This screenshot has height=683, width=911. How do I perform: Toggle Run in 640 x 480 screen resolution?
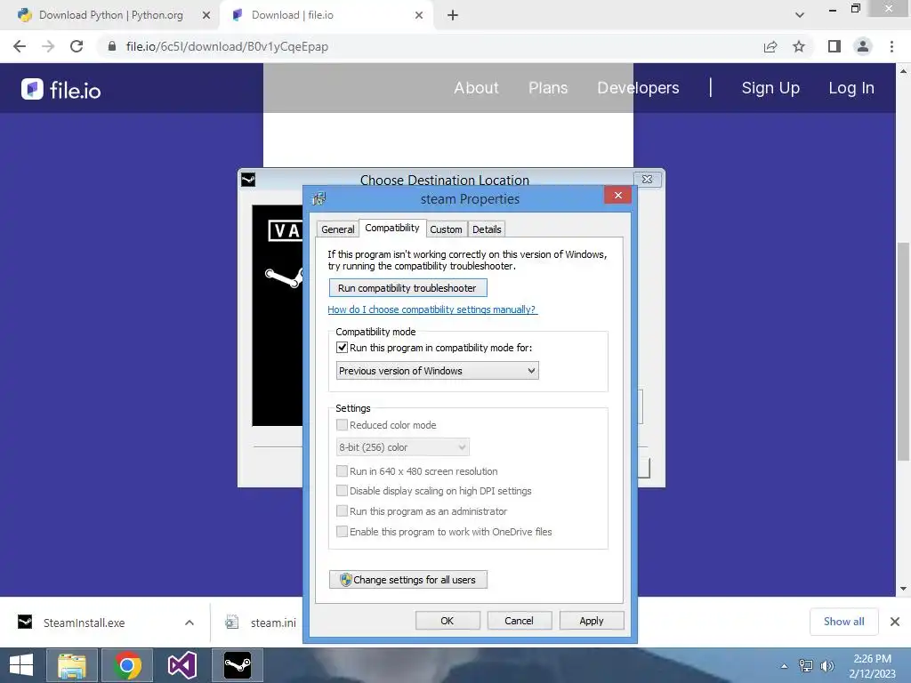click(x=343, y=471)
